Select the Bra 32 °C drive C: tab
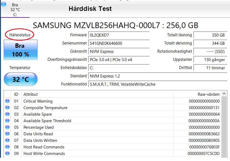Viewport: 230px width, 161px height. (15, 10)
